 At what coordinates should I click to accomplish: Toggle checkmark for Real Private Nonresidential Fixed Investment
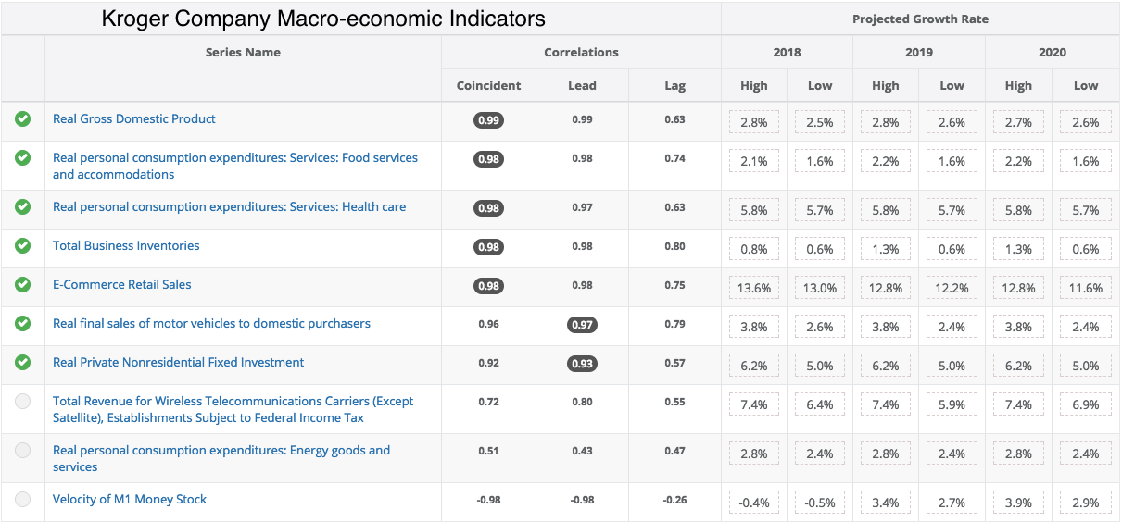(23, 362)
